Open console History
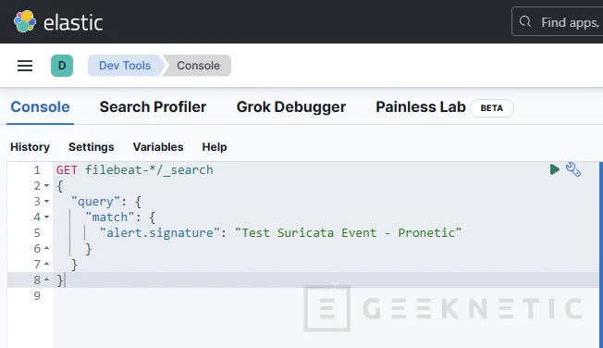Screen dimensions: 603x348 (x=30, y=147)
